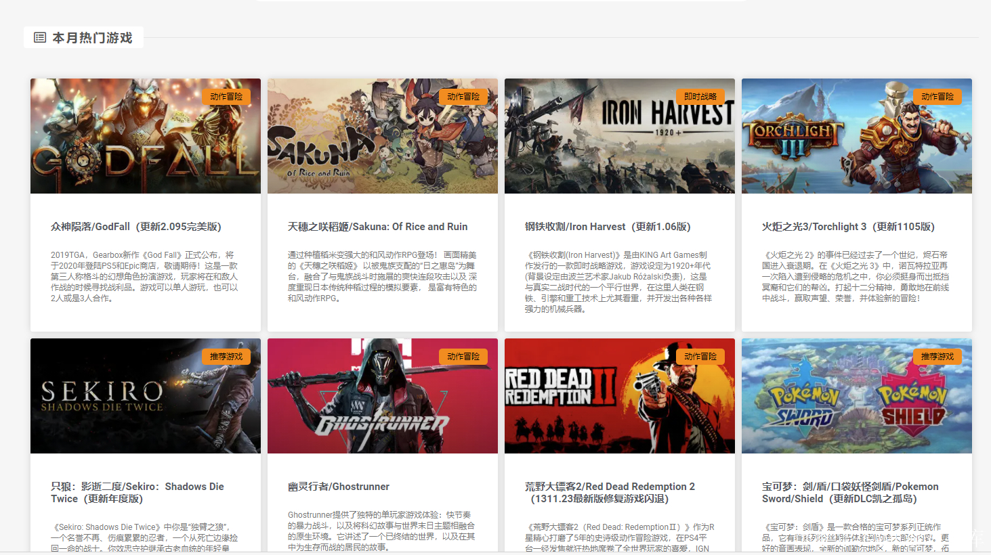Click the Sakuna description starting 通过种植稻米
This screenshot has height=555, width=991.
pos(382,277)
